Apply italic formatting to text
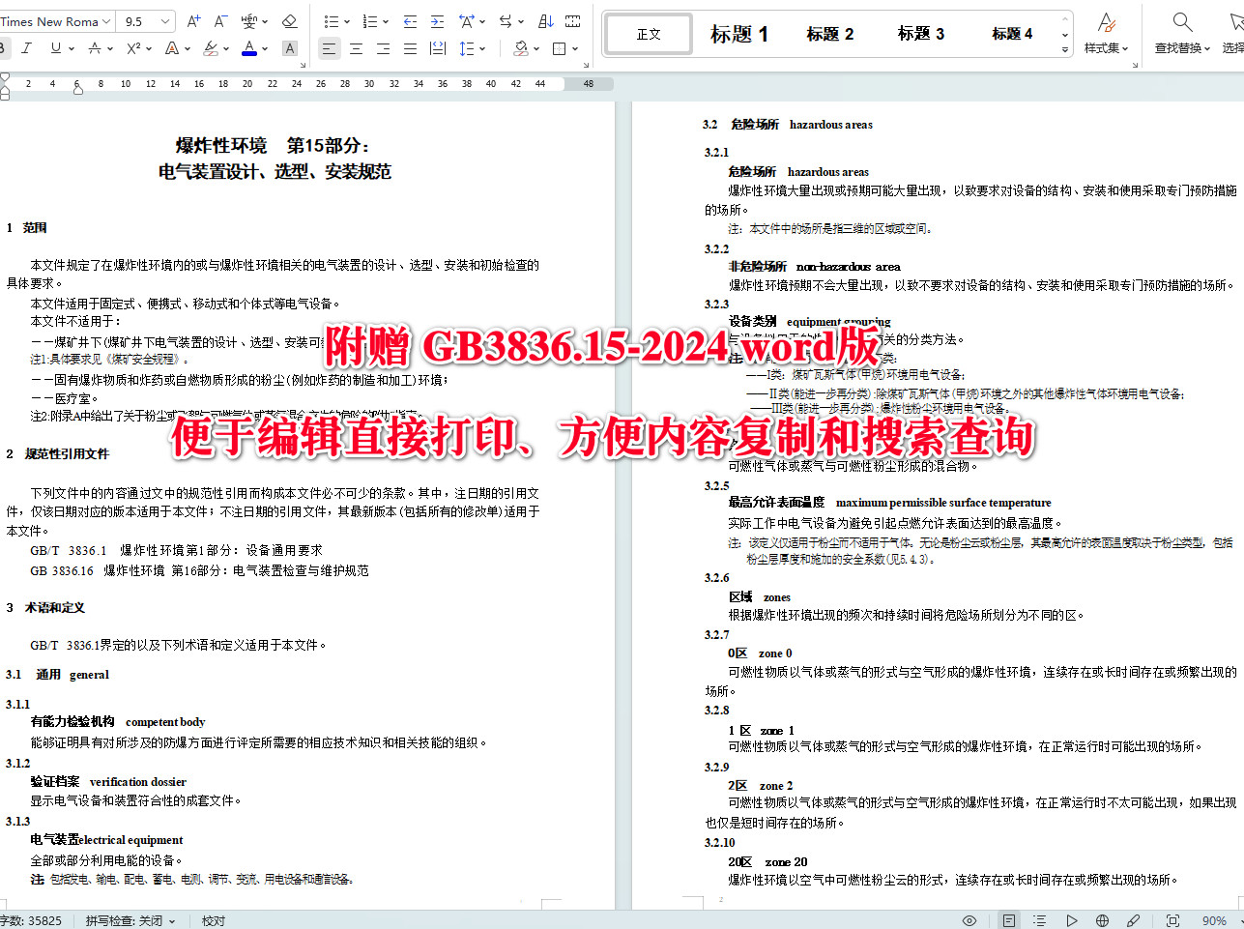 tap(26, 47)
